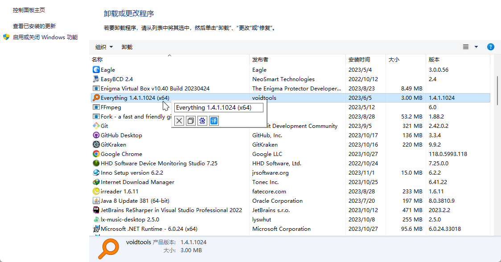Image resolution: width=501 pixels, height=262 pixels.
Task: Click the copy icon in the popup
Action: click(191, 121)
